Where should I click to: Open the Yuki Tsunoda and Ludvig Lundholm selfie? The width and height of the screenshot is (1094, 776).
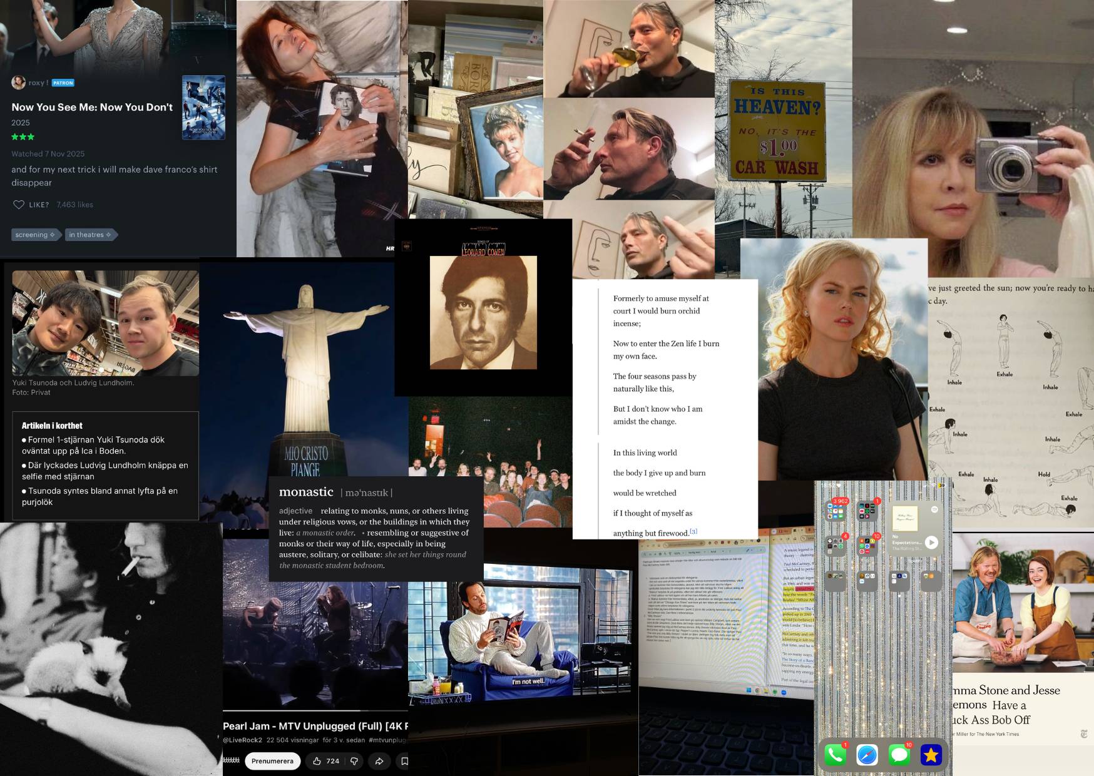point(105,323)
